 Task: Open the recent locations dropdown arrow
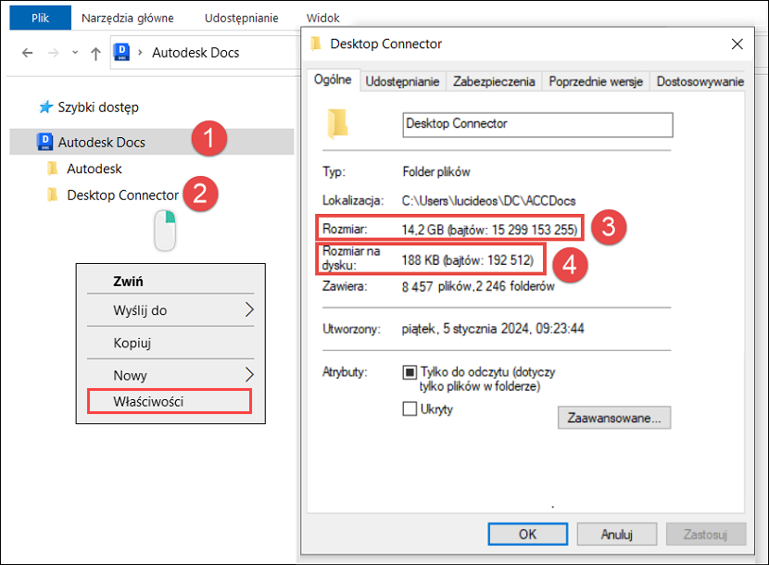pyautogui.click(x=75, y=52)
